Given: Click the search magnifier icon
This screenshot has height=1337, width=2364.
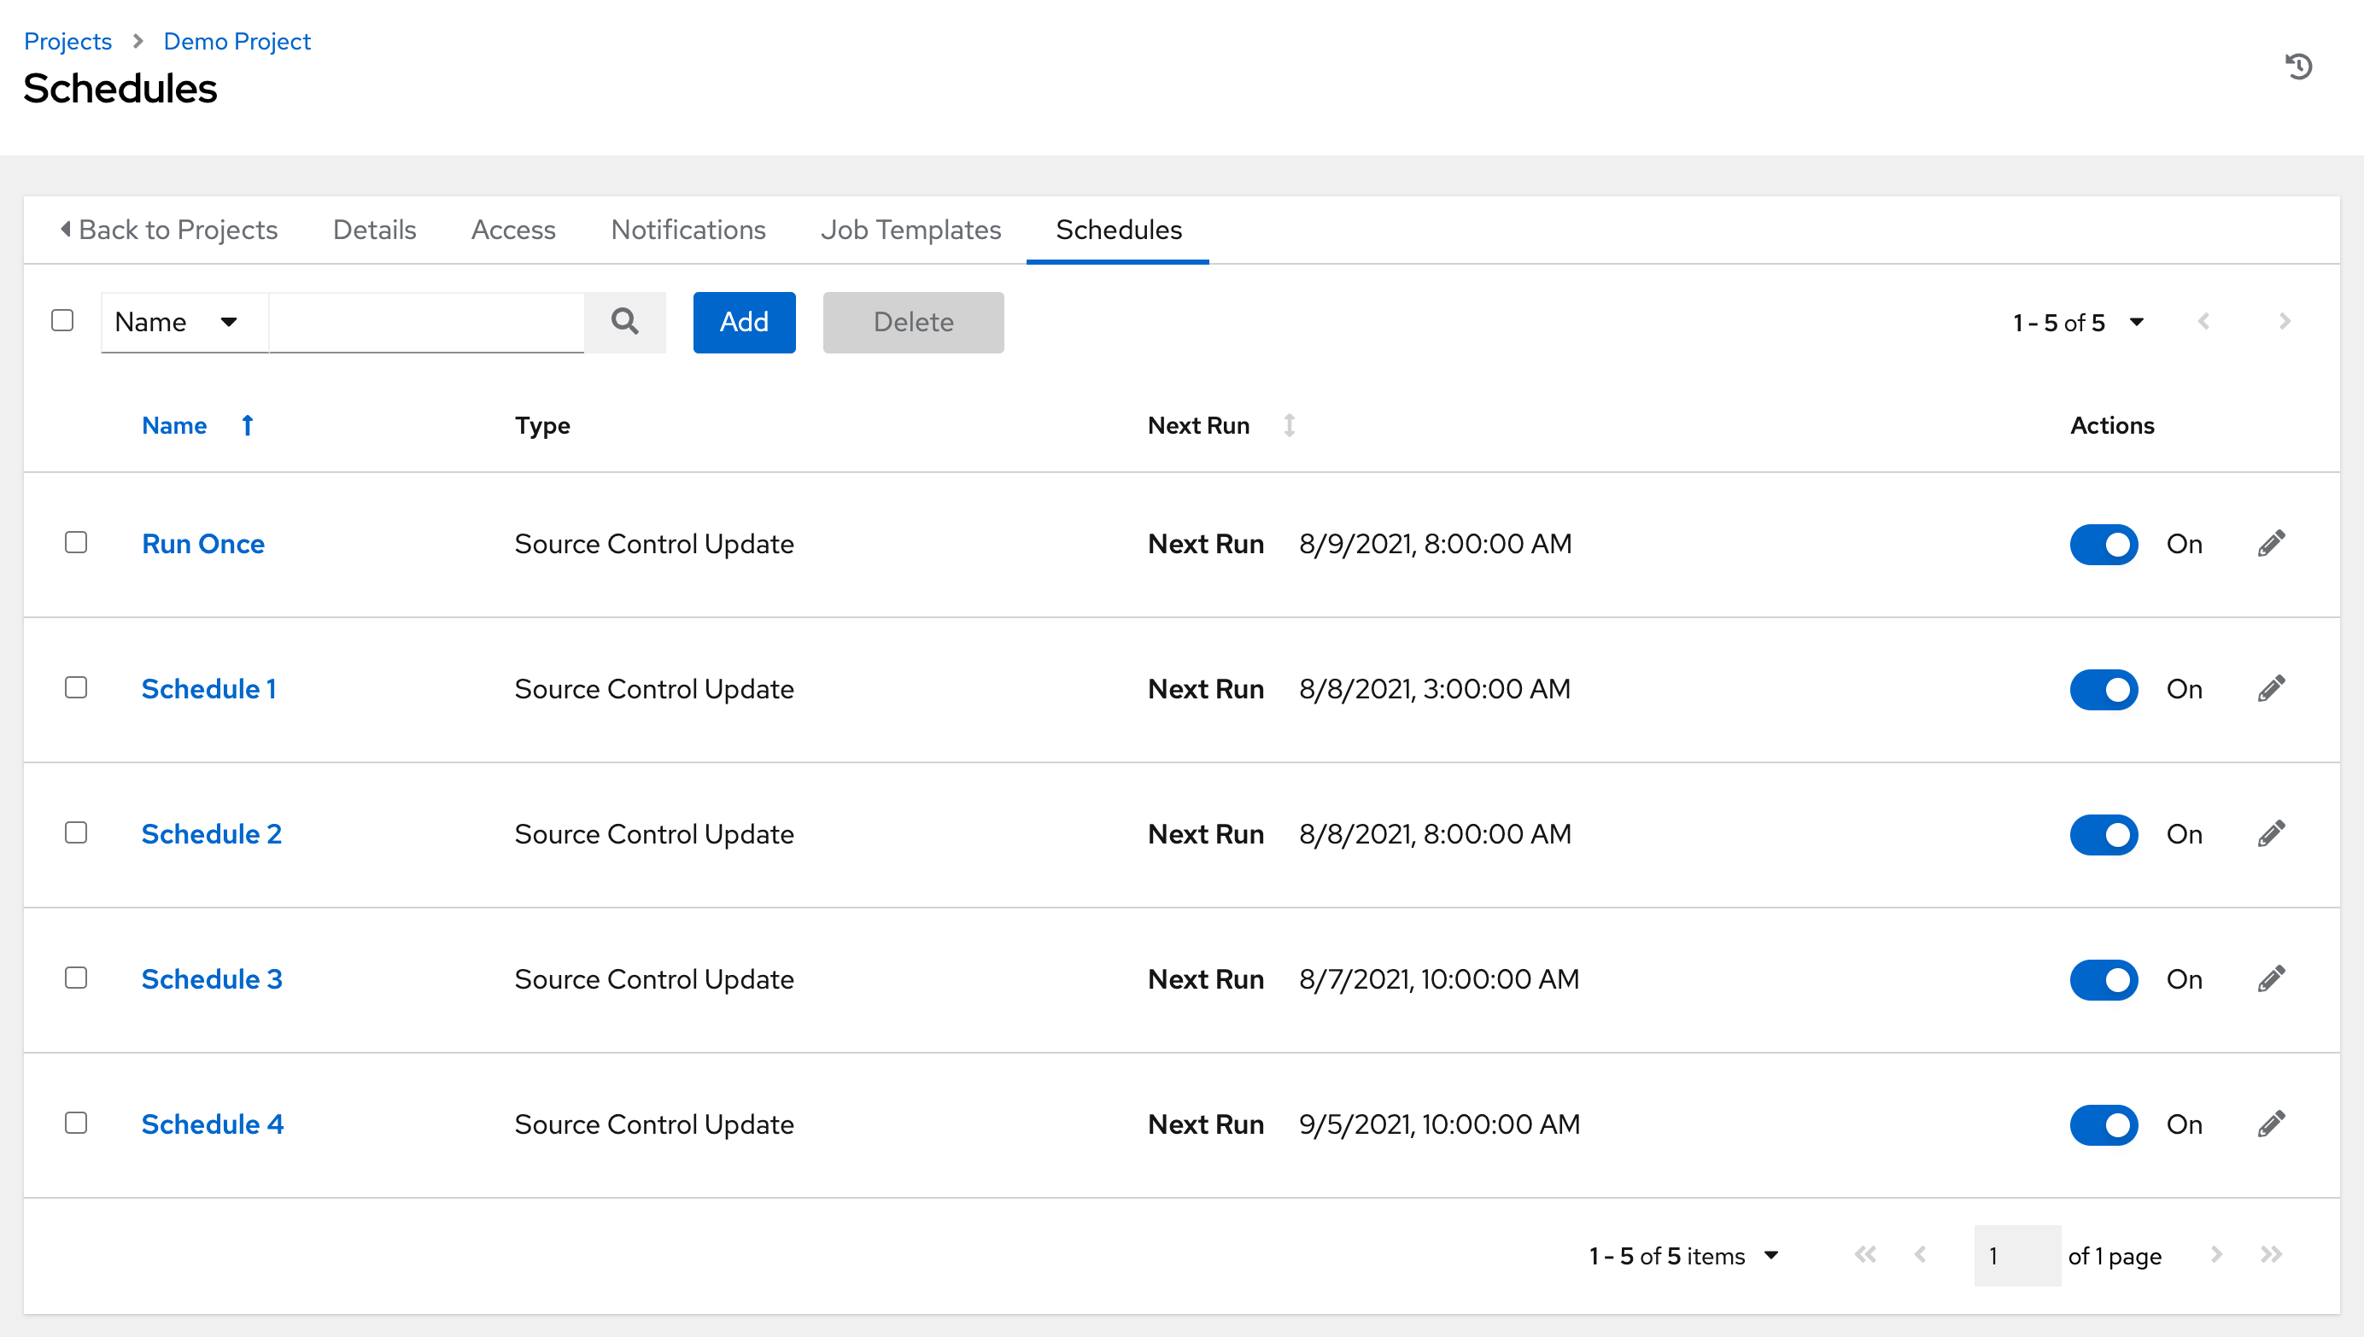Looking at the screenshot, I should [x=625, y=319].
